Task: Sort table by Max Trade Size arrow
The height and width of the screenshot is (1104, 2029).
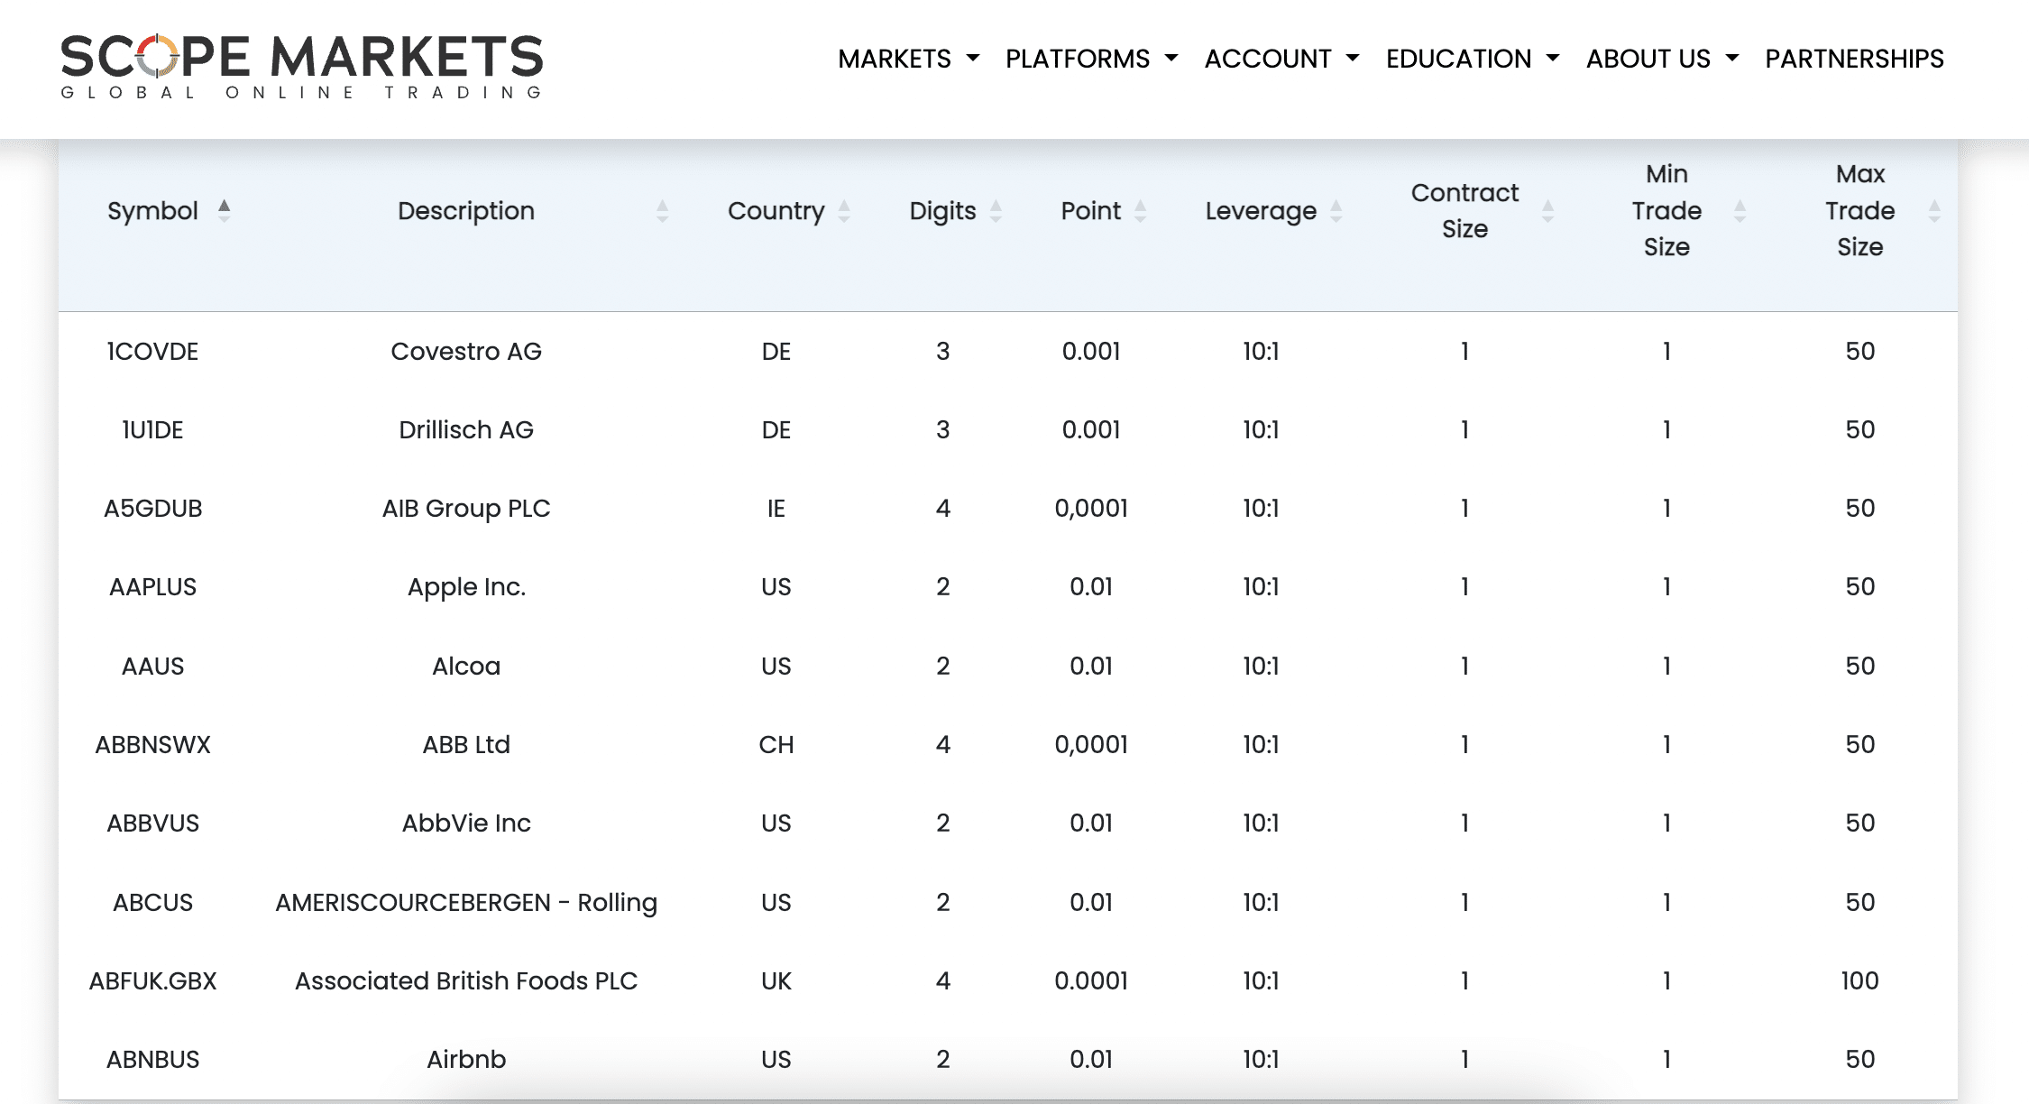Action: [1934, 211]
